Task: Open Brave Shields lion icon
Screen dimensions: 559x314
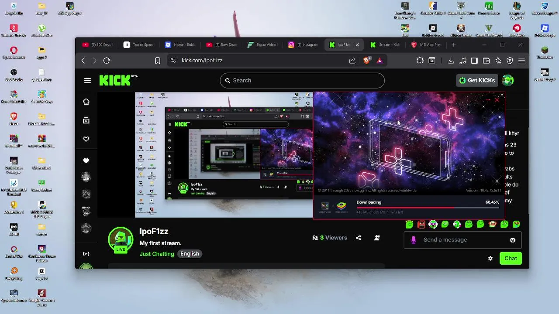Action: tap(367, 61)
